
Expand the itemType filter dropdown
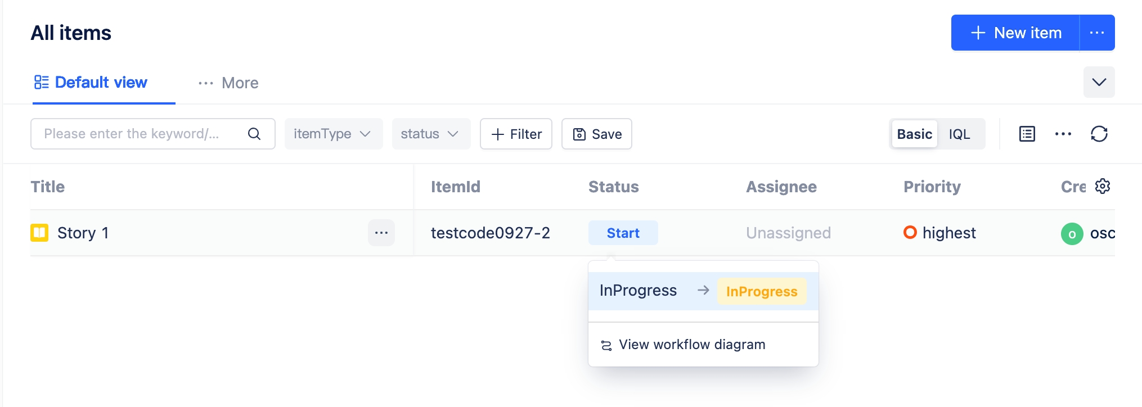coord(333,134)
